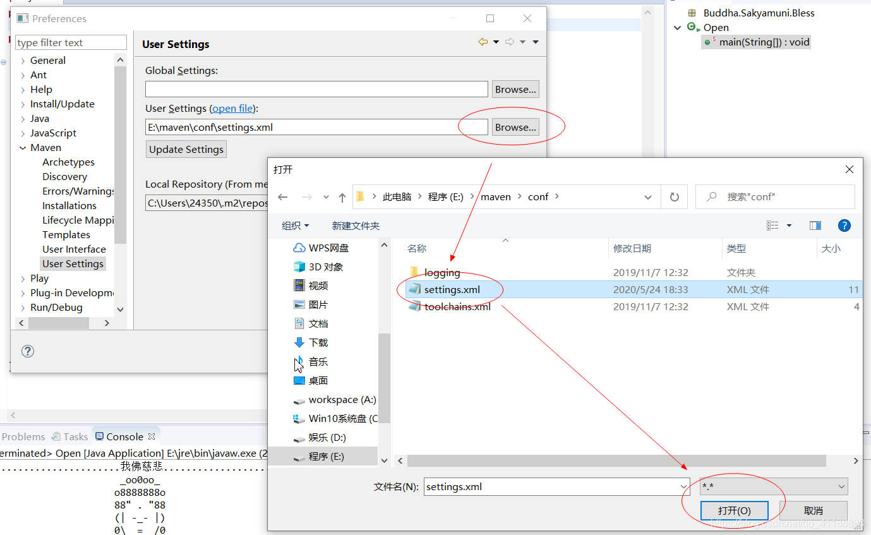The image size is (871, 535).
Task: Select main(String[]) : void in outline
Action: (757, 42)
